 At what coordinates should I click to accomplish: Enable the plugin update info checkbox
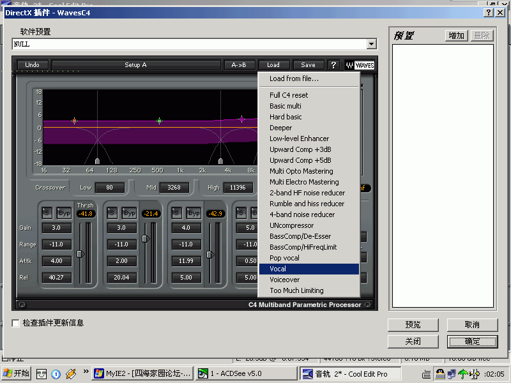[x=16, y=324]
